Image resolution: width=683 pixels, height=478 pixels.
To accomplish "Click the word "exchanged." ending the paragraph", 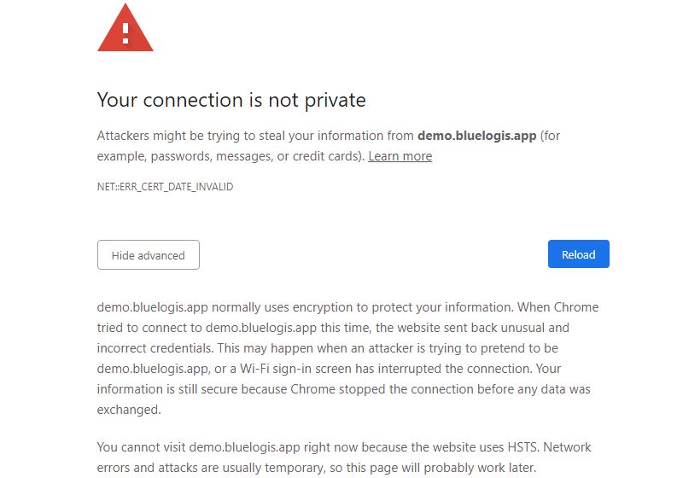I will pos(129,410).
